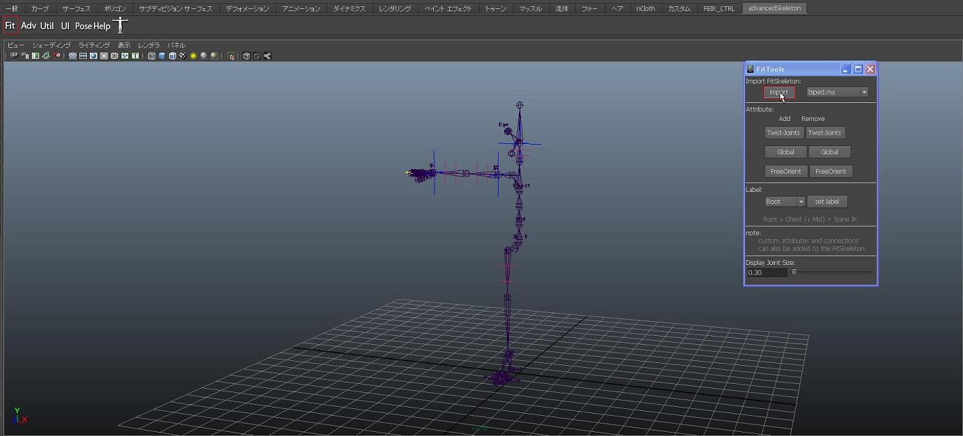Click the Fit shelf button
This screenshot has height=436, width=963.
click(x=10, y=26)
